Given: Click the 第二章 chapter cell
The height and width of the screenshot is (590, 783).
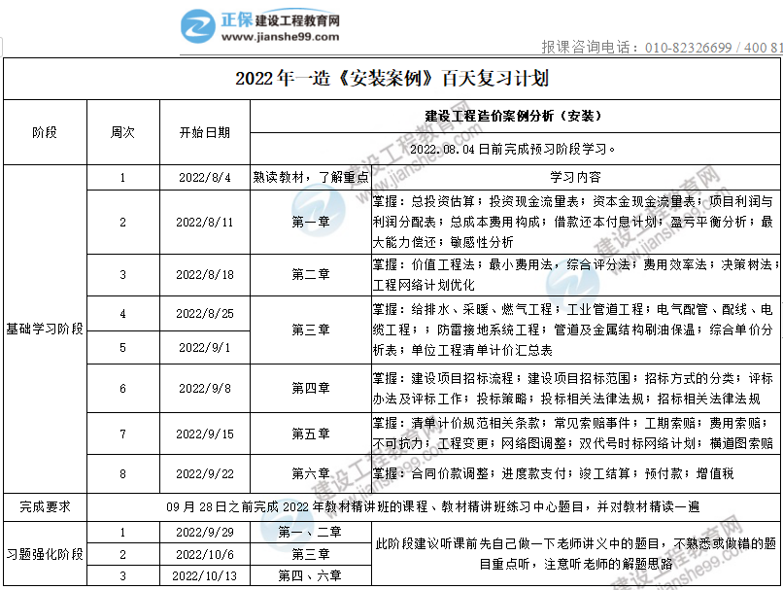Looking at the screenshot, I should [x=310, y=275].
